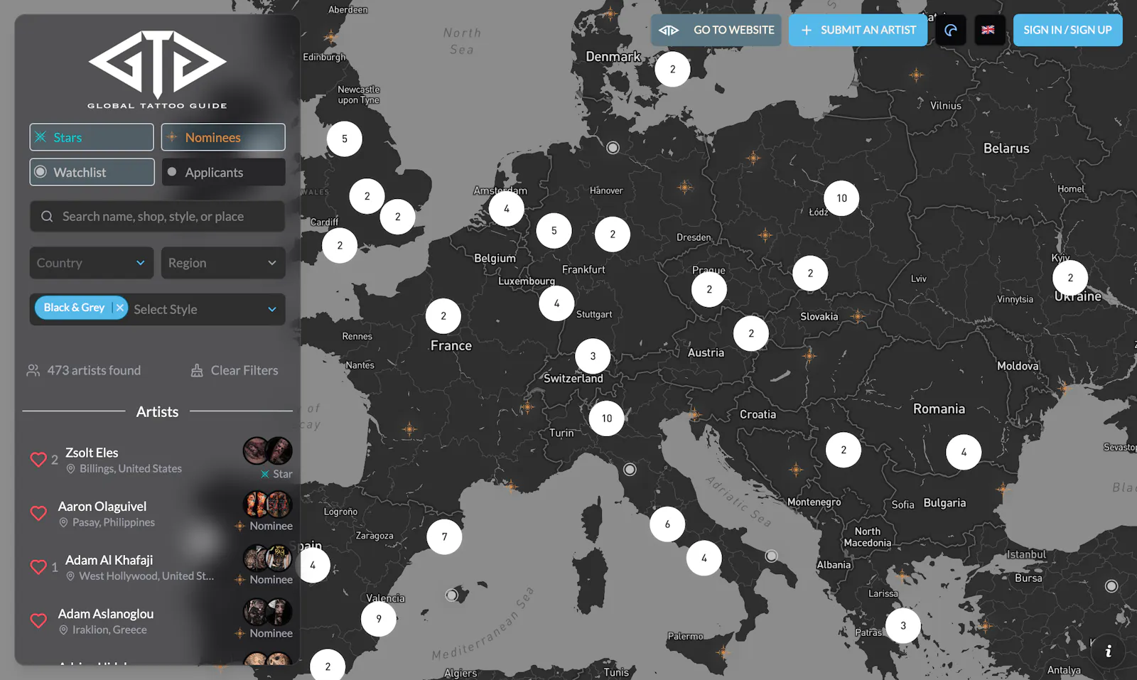Viewport: 1137px width, 680px height.
Task: Open Zsolt Eles artist profile
Action: (x=92, y=453)
